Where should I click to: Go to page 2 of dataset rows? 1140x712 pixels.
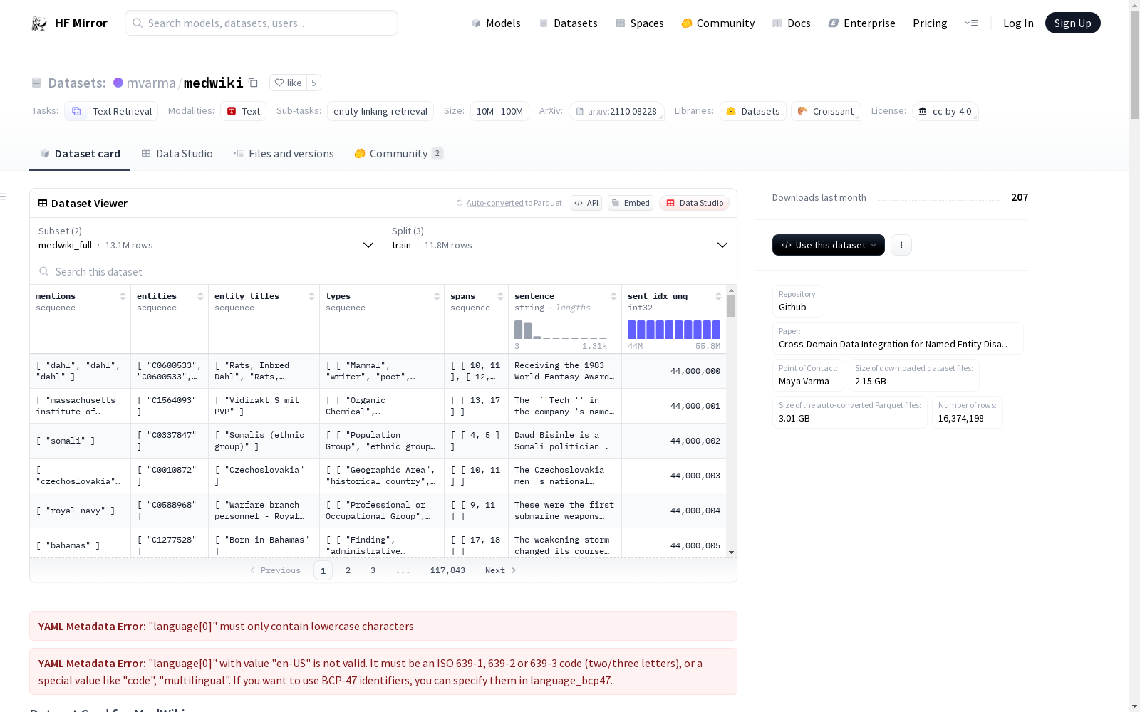click(x=348, y=570)
